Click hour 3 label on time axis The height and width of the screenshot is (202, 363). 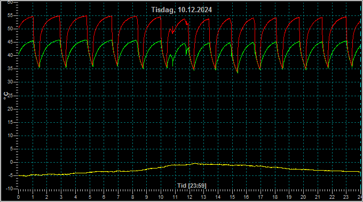[x=61, y=197]
